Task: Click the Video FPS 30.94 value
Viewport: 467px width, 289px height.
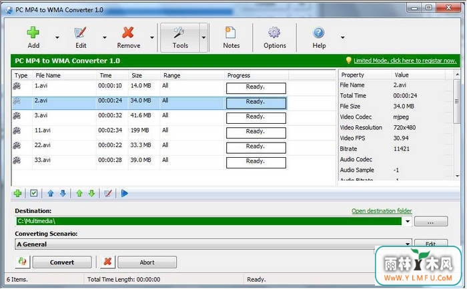Action: (x=400, y=139)
